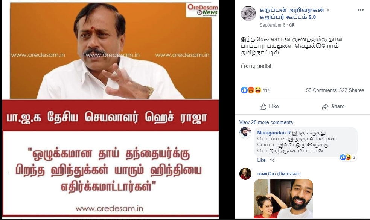The height and width of the screenshot is (220, 370).
Task: Click the group arrow next to author name
Action: [x=328, y=10]
